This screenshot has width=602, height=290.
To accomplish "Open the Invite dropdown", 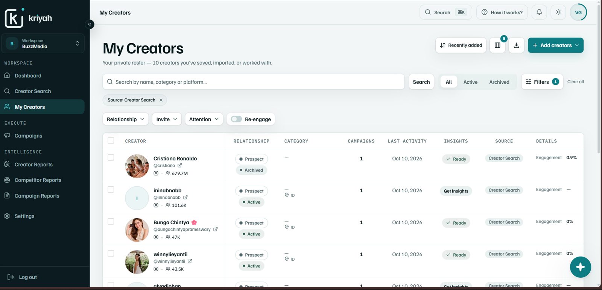I will tap(167, 119).
